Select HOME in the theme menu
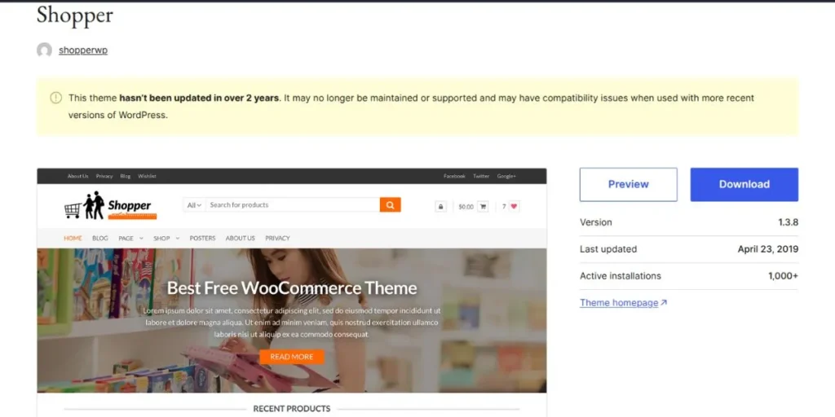The image size is (835, 417). [x=73, y=239]
